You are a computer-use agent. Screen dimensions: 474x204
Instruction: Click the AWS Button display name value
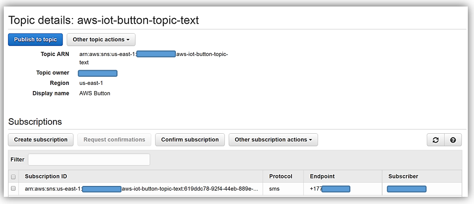[95, 93]
